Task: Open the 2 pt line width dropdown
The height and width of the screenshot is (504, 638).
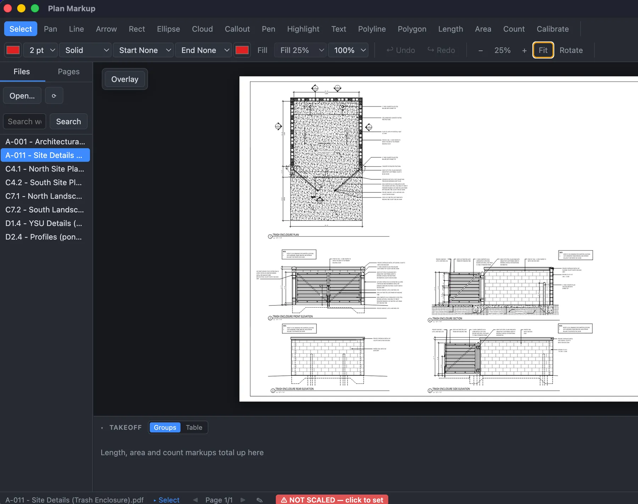Action: [40, 50]
